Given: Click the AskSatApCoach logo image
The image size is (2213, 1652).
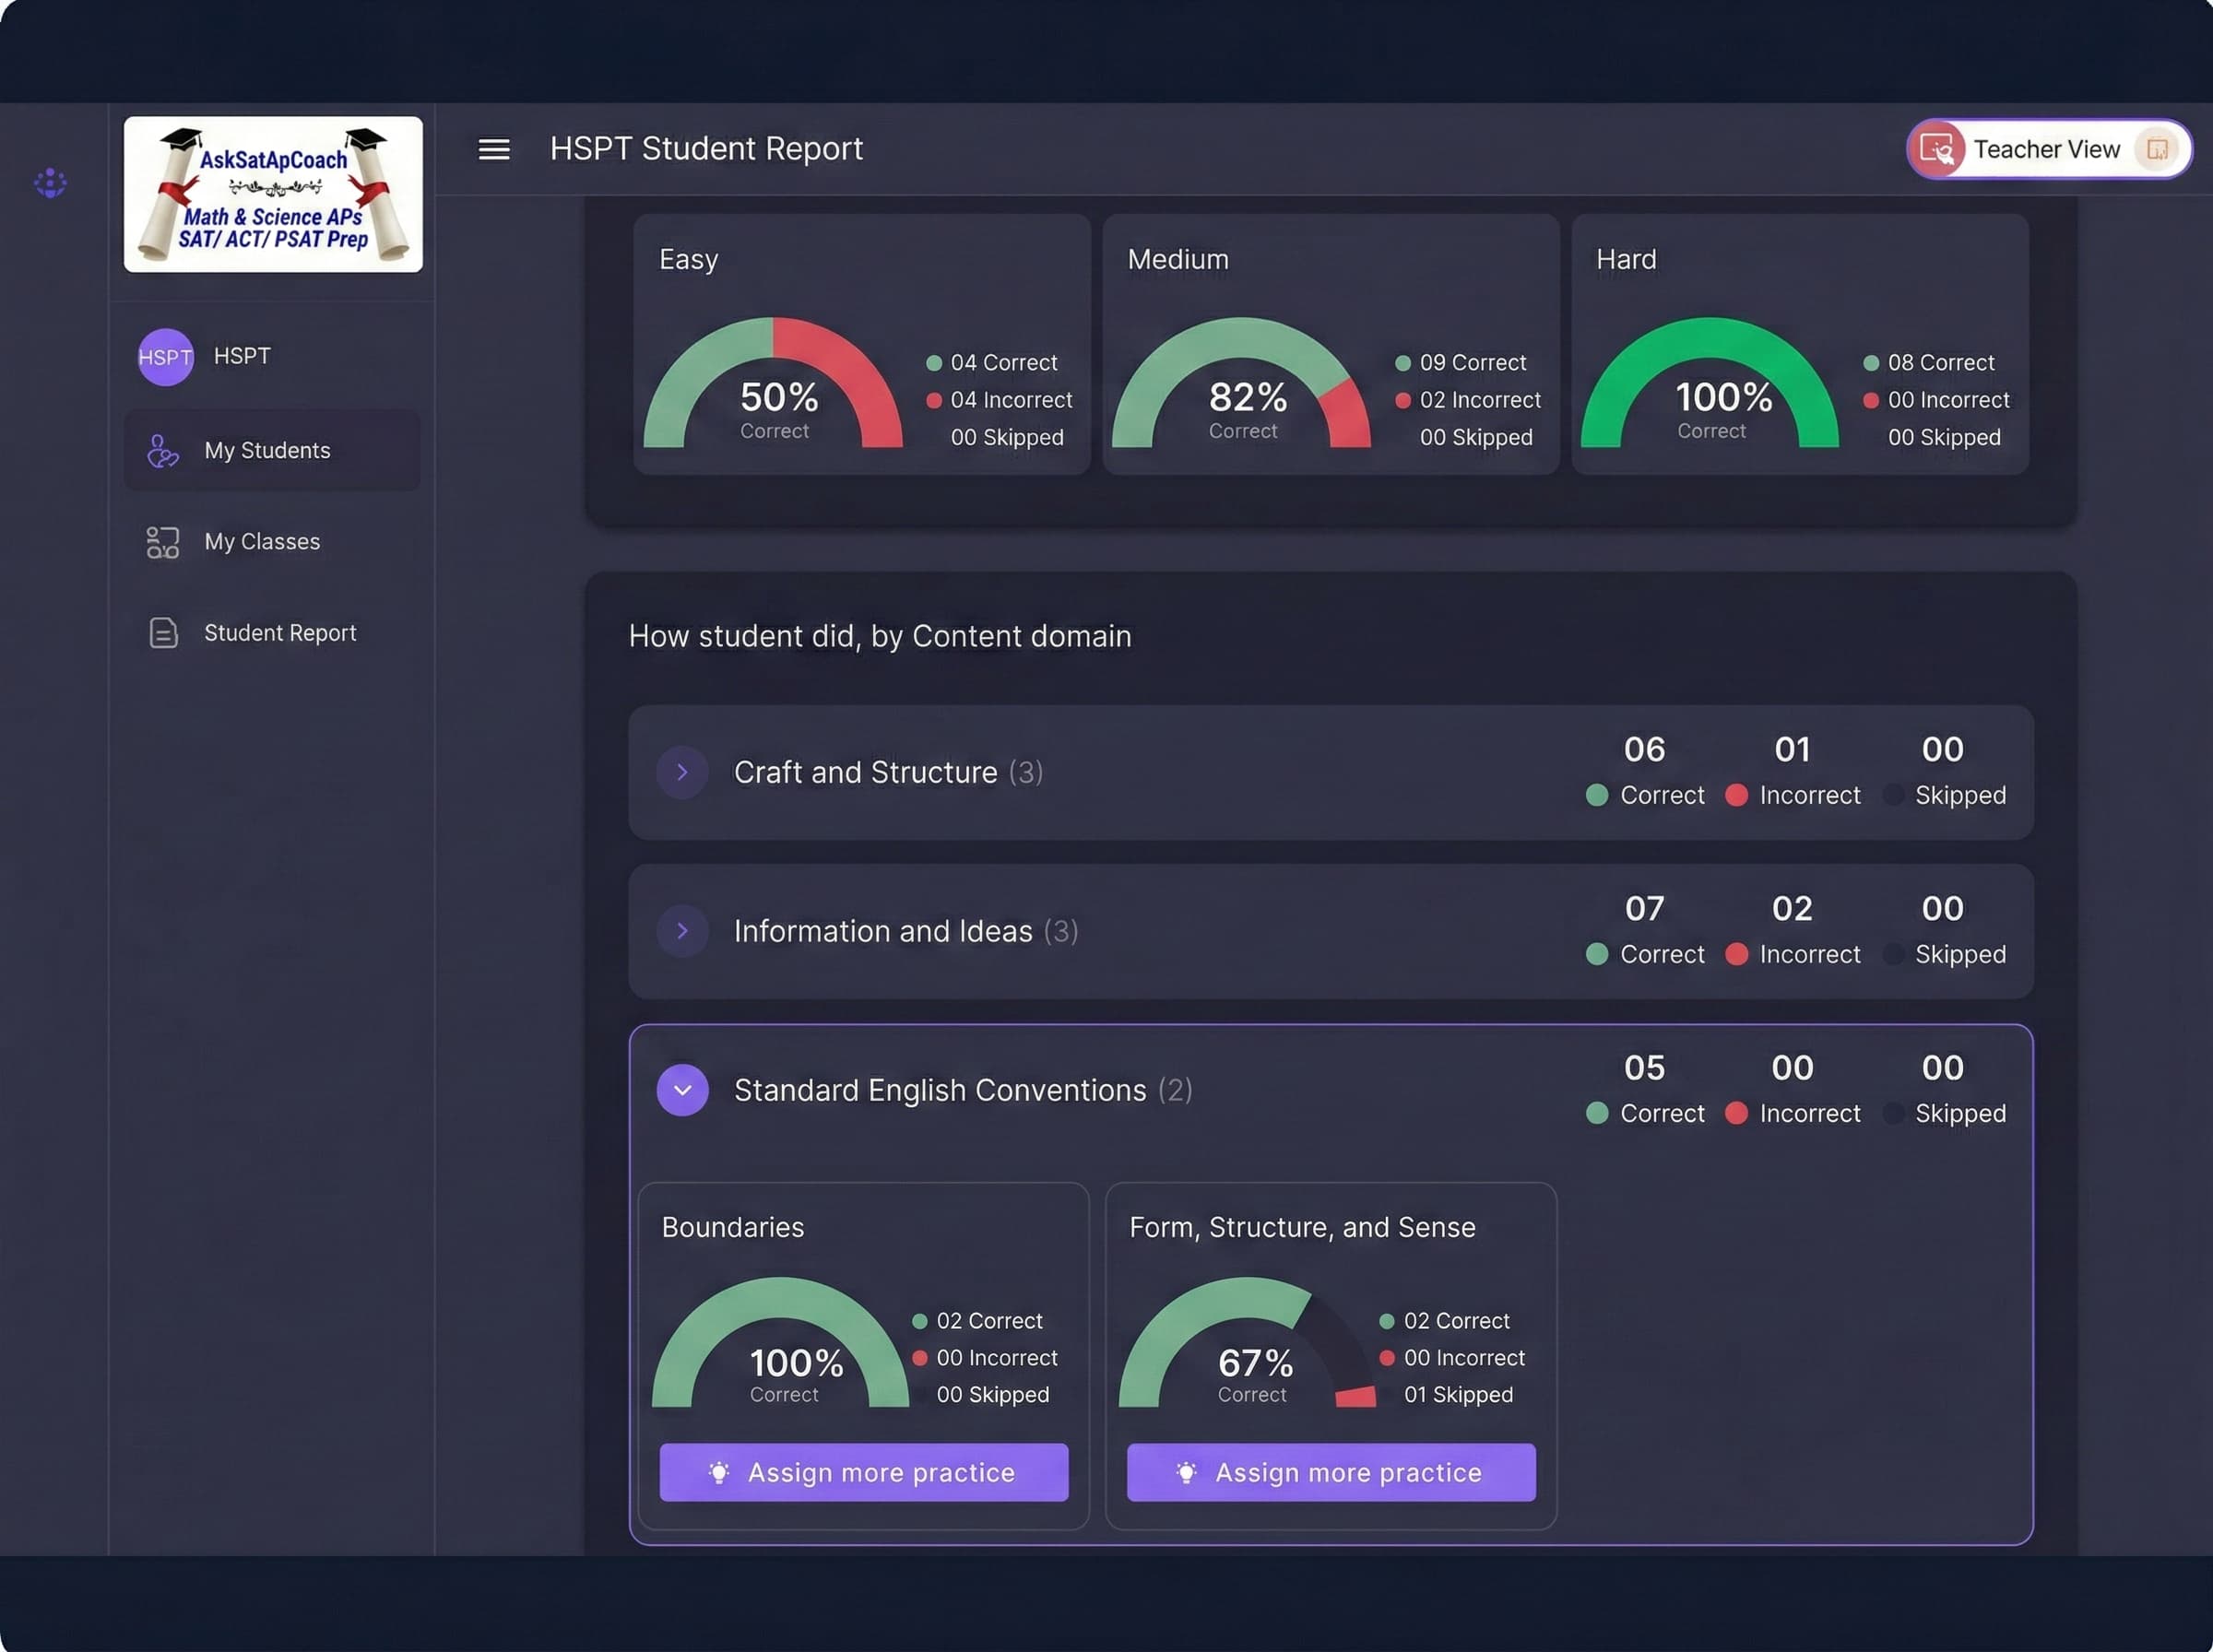Looking at the screenshot, I should tap(273, 194).
